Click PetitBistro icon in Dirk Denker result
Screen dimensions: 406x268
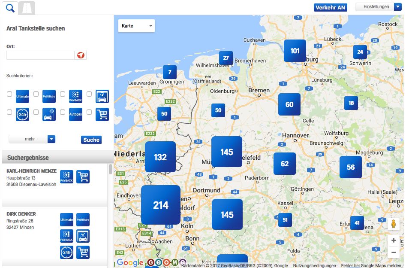pos(83,220)
